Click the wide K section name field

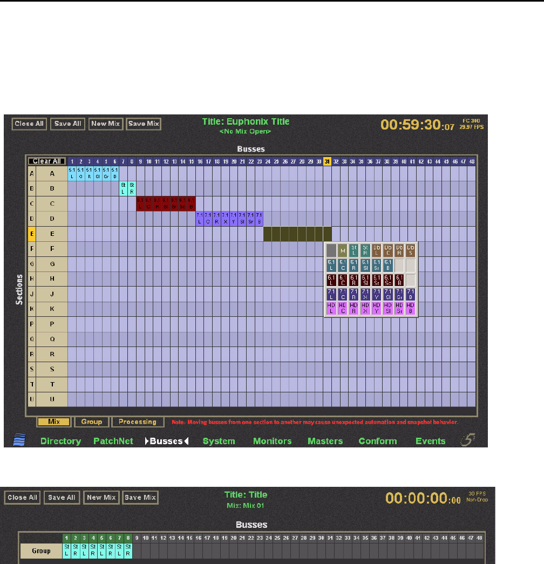coord(52,309)
